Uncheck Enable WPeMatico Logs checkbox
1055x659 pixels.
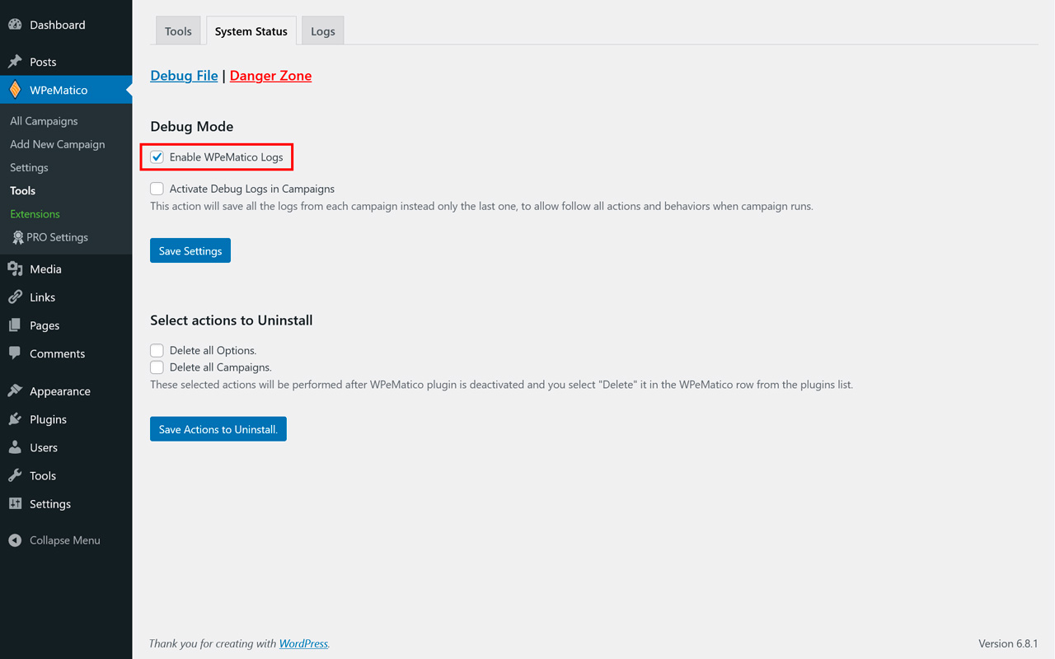pyautogui.click(x=157, y=157)
